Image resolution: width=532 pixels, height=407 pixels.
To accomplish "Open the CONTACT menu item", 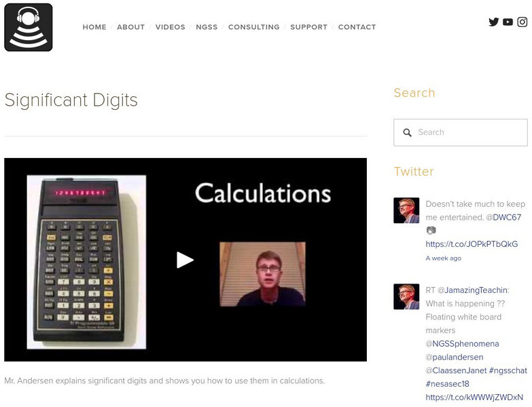I will (x=357, y=27).
